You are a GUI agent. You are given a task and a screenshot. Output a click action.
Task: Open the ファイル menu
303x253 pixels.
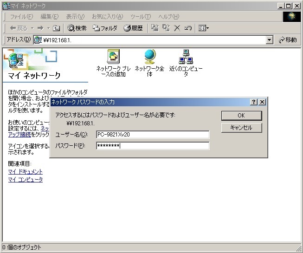click(21, 17)
